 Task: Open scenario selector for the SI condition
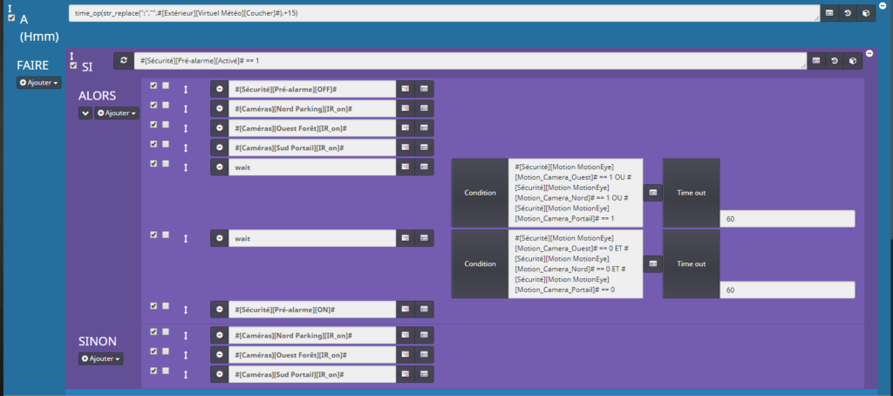pyautogui.click(x=835, y=61)
